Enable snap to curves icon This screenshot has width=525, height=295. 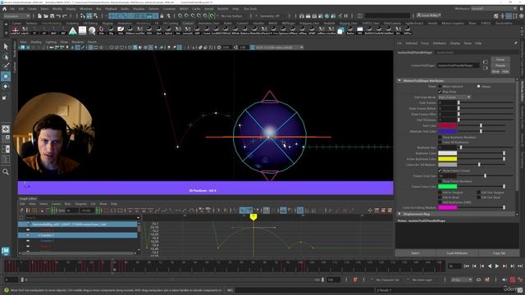187,16
